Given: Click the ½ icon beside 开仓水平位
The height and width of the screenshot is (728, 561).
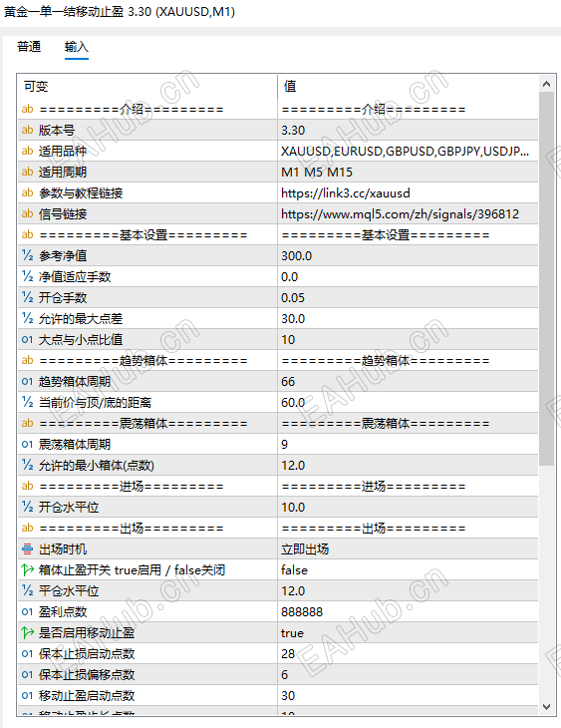Looking at the screenshot, I should point(27,507).
